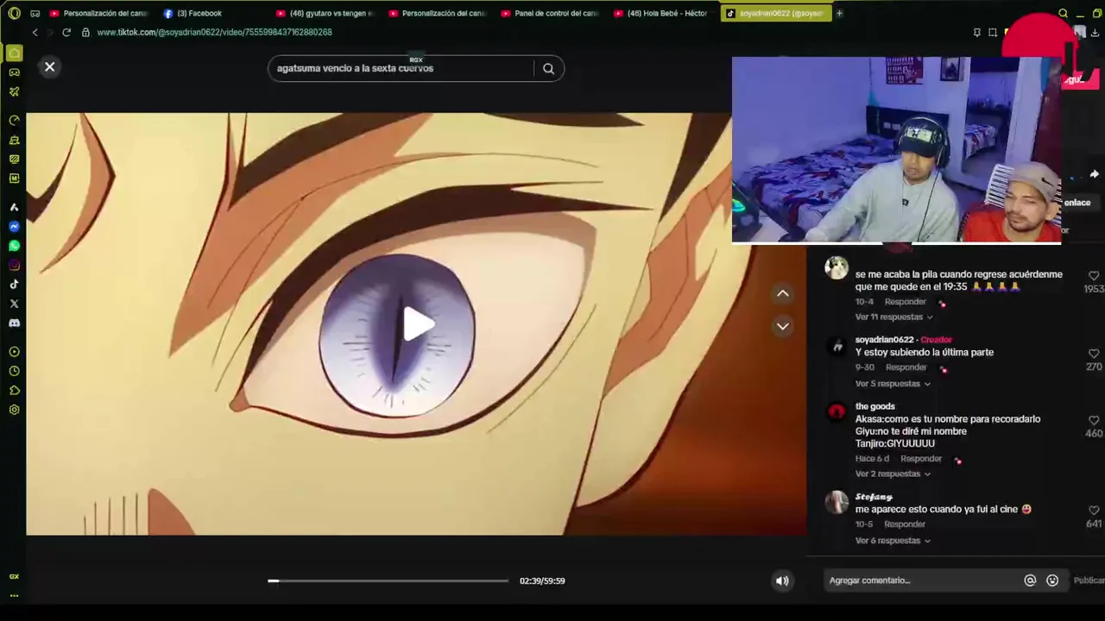The height and width of the screenshot is (621, 1105).
Task: Open sidebar settings gear
Action: pos(14,410)
